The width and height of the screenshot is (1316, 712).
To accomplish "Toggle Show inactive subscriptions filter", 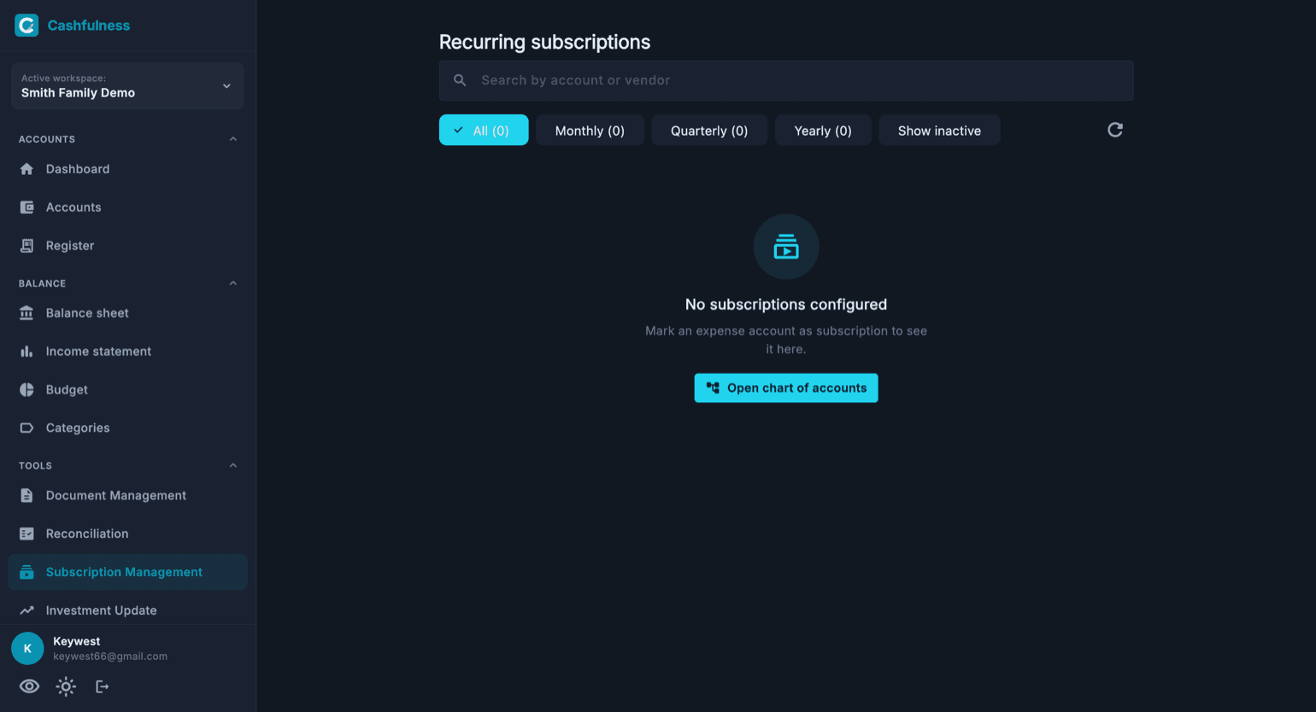I will [939, 131].
